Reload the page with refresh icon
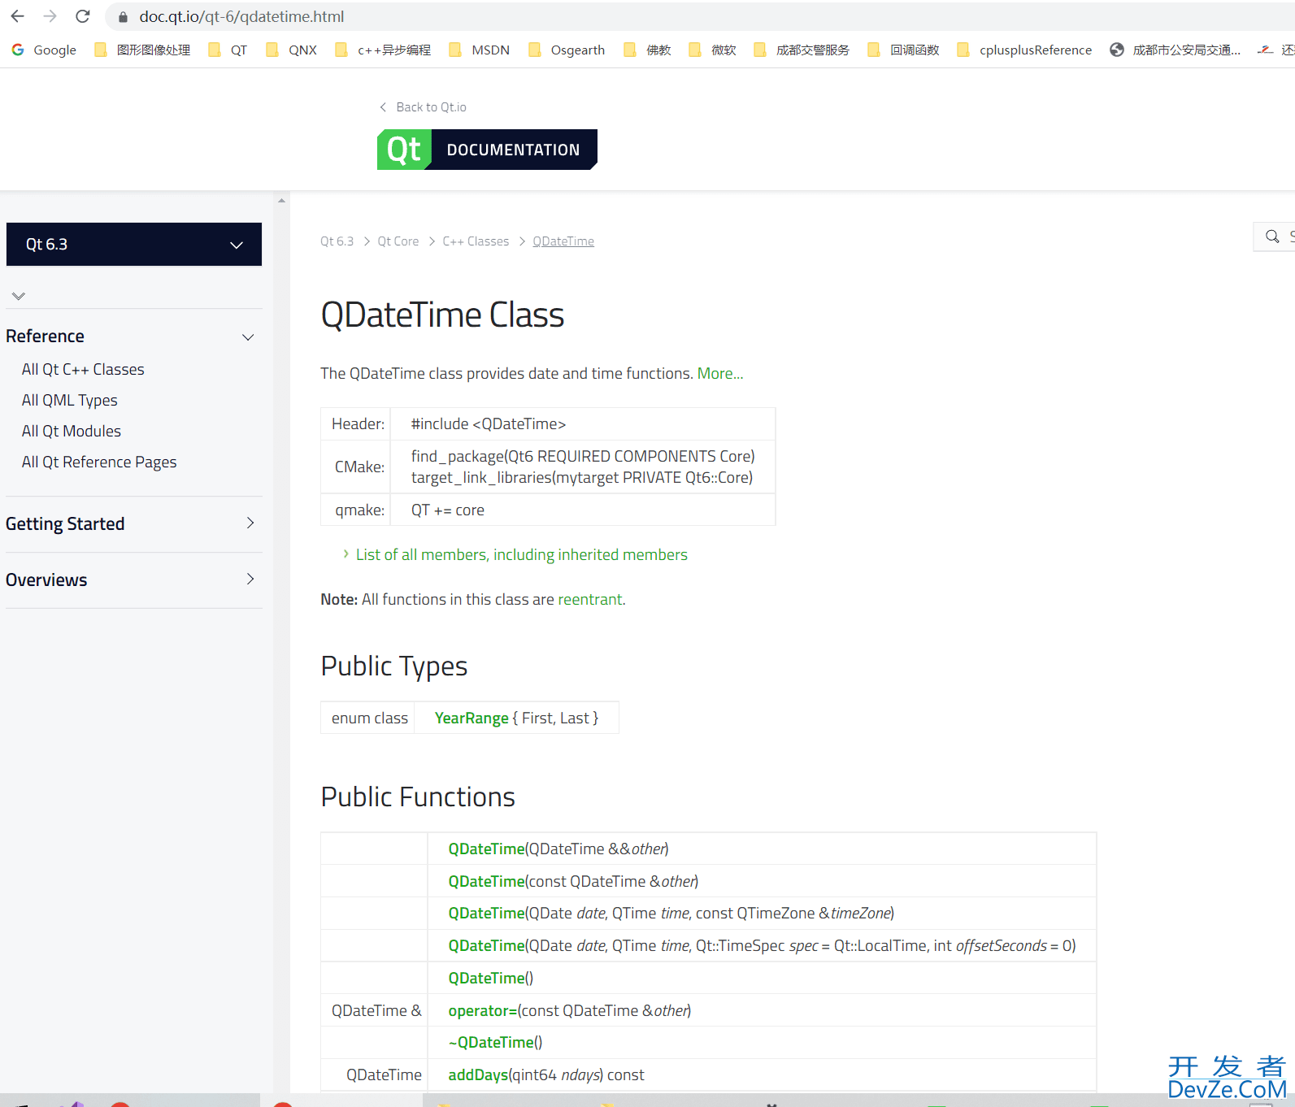This screenshot has height=1107, width=1295. click(83, 16)
